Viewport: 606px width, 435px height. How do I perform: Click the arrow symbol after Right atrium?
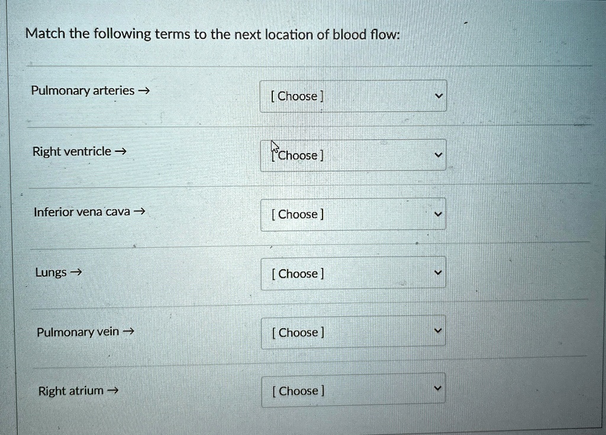[113, 389]
